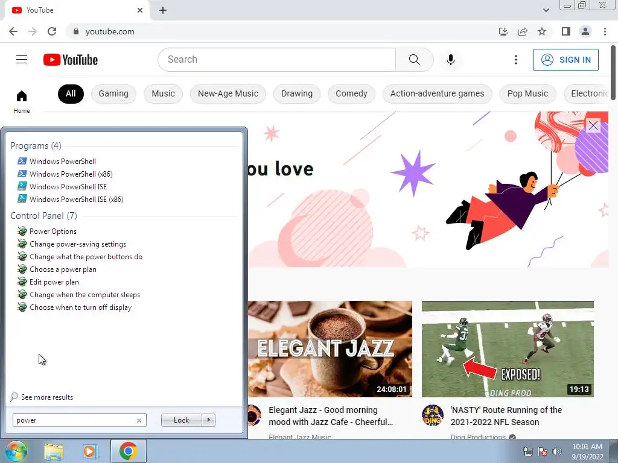This screenshot has height=463, width=618.
Task: Launch Windows PowerShell ISE
Action: 62,187
